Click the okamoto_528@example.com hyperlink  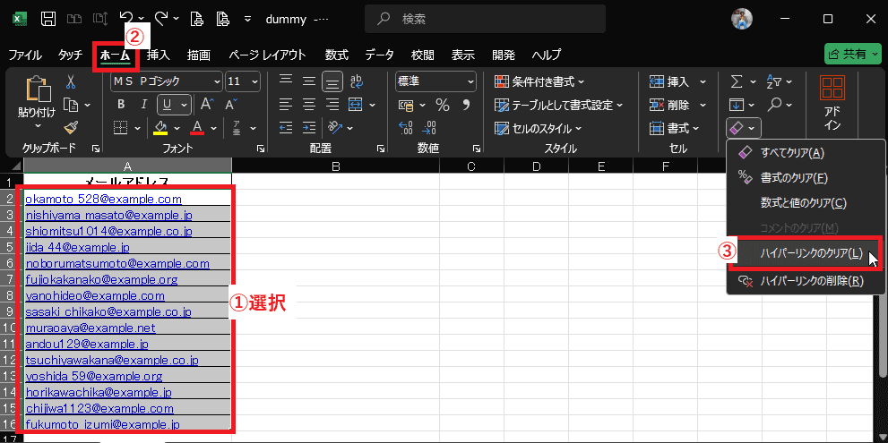tap(104, 200)
